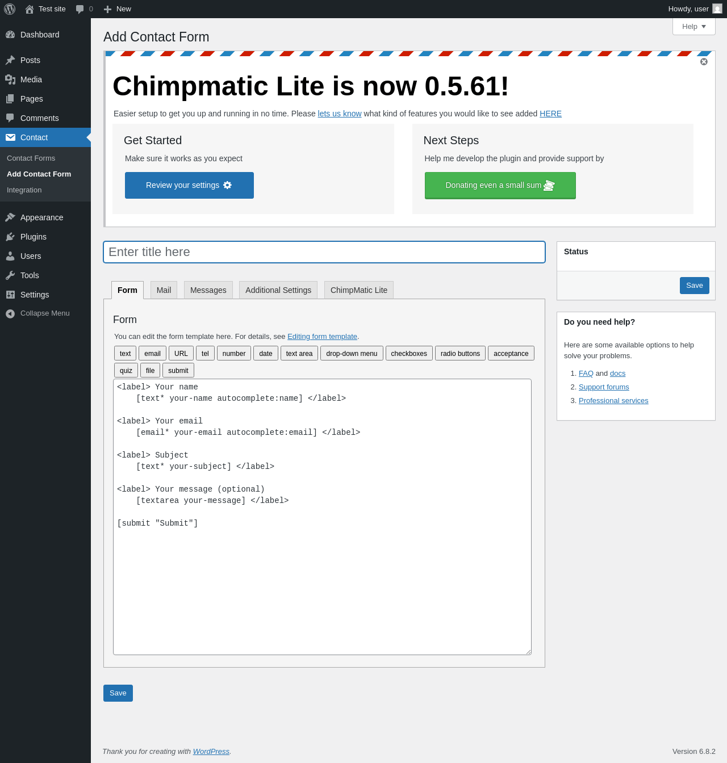Insert an acceptance form tag
727x763 pixels.
511,353
